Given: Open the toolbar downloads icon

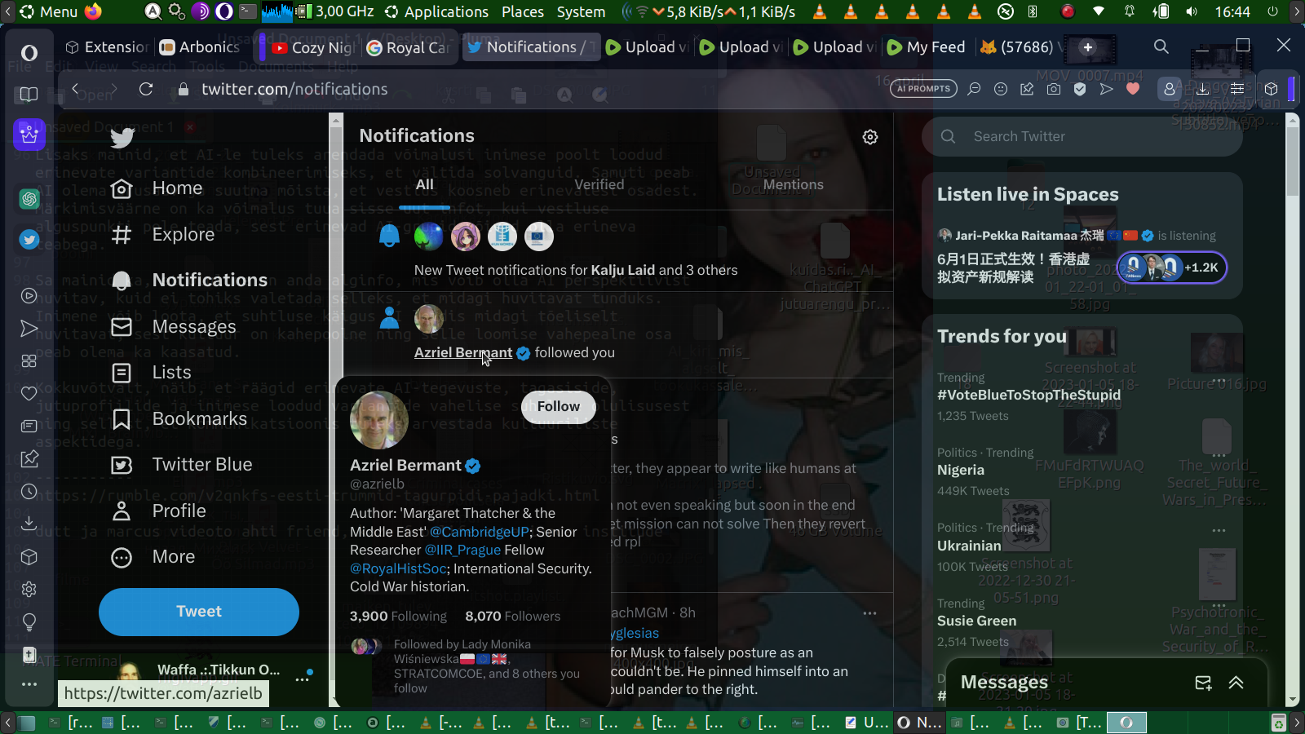Looking at the screenshot, I should coord(1203,89).
